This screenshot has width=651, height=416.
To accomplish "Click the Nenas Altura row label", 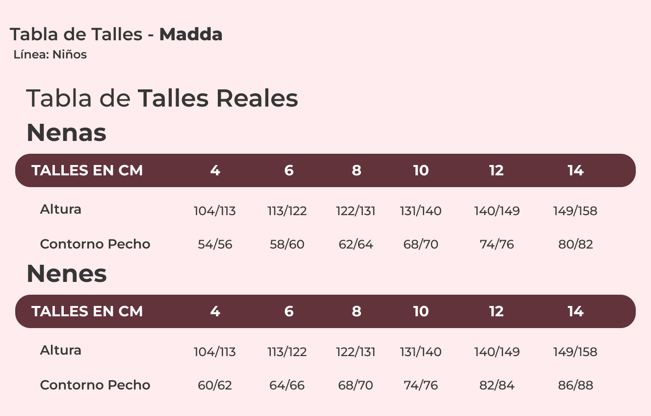I will click(61, 209).
